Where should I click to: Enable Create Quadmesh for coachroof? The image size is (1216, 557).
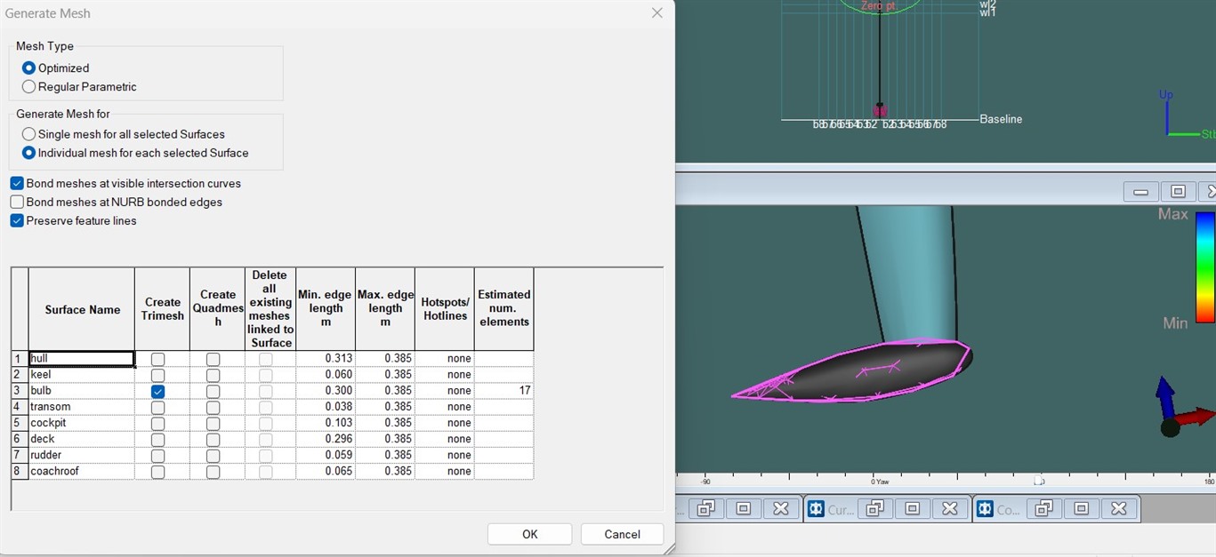[213, 472]
